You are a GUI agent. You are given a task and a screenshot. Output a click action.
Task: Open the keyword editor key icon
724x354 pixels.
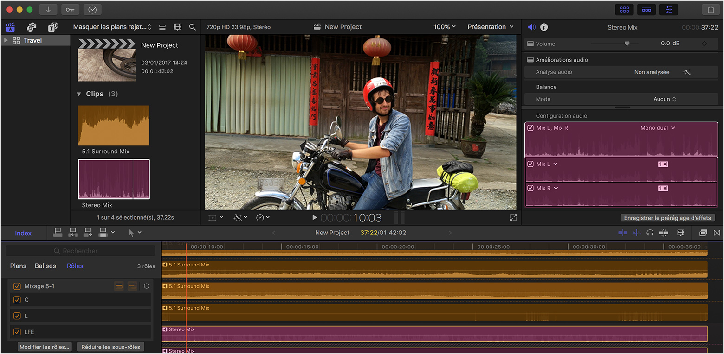(x=70, y=9)
